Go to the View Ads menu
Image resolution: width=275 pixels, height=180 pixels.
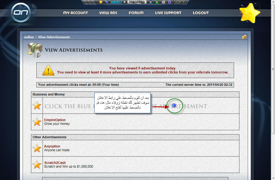click(108, 13)
